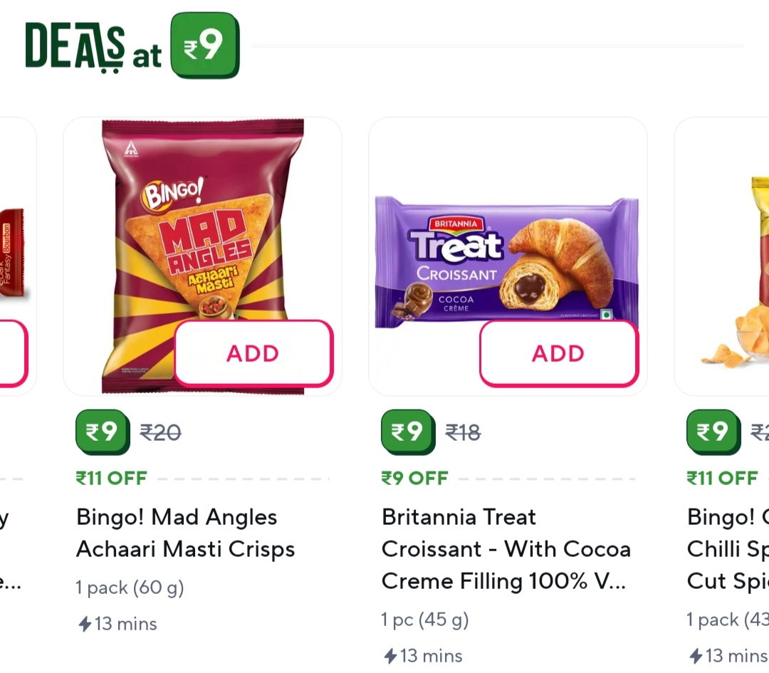Open Britannia Treat Croissant product title
Viewport: 769px width, 673px height.
(506, 549)
